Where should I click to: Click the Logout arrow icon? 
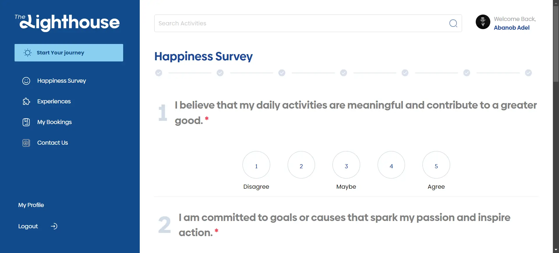pos(54,226)
